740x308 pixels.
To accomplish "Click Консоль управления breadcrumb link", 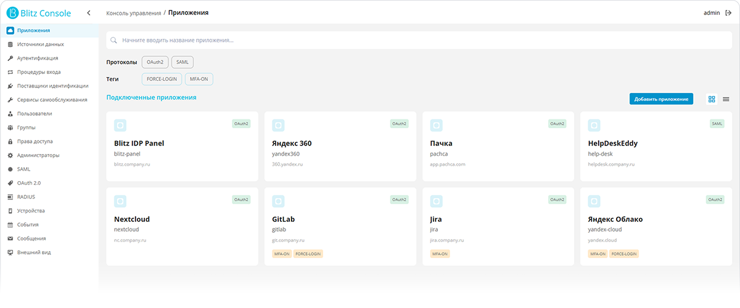I will [x=133, y=13].
